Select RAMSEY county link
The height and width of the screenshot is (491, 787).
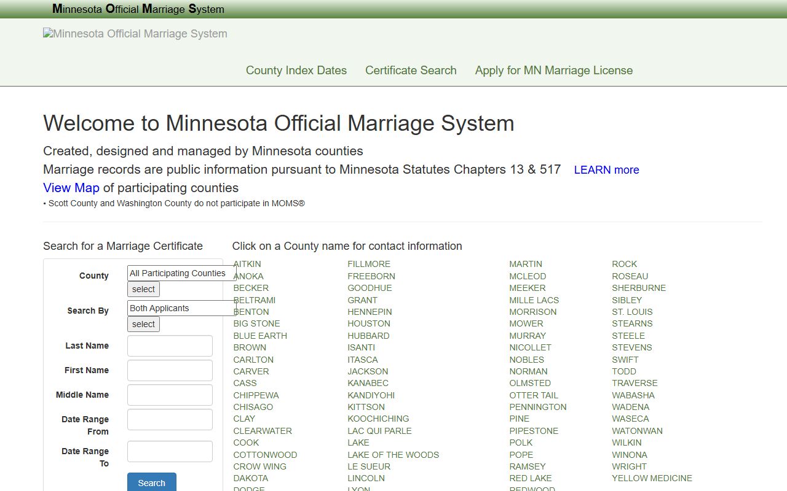point(528,466)
